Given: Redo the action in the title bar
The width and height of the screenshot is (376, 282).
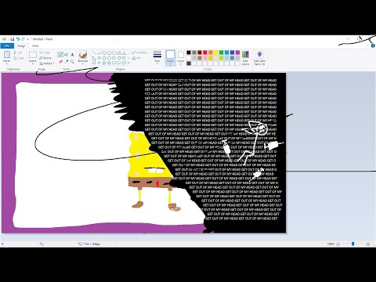Looking at the screenshot, I should (23, 39).
